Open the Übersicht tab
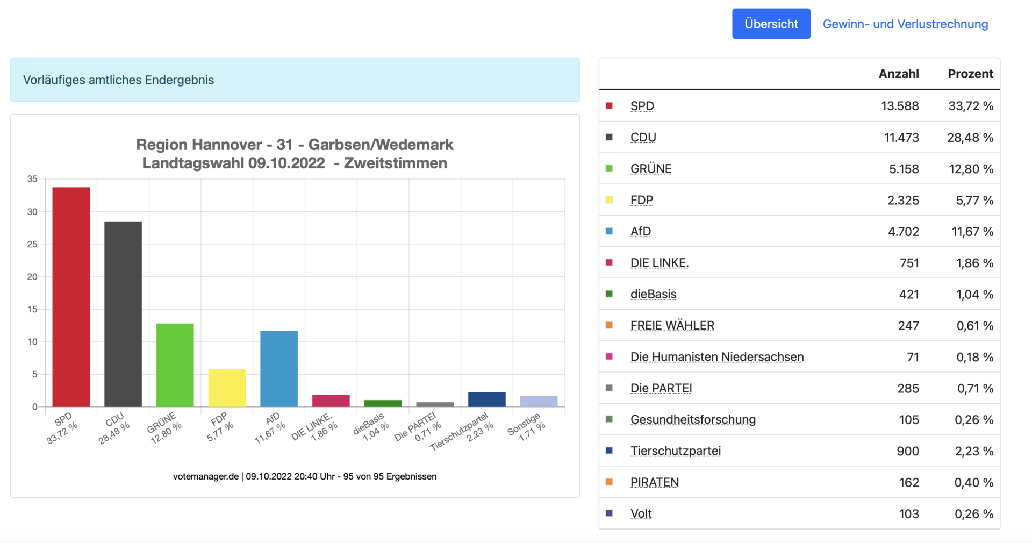The height and width of the screenshot is (543, 1032). [x=771, y=24]
